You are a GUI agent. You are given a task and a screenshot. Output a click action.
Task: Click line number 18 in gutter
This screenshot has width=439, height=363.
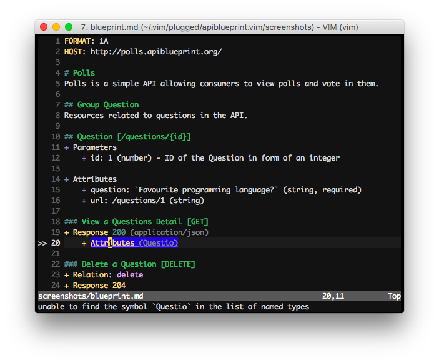[x=56, y=222]
